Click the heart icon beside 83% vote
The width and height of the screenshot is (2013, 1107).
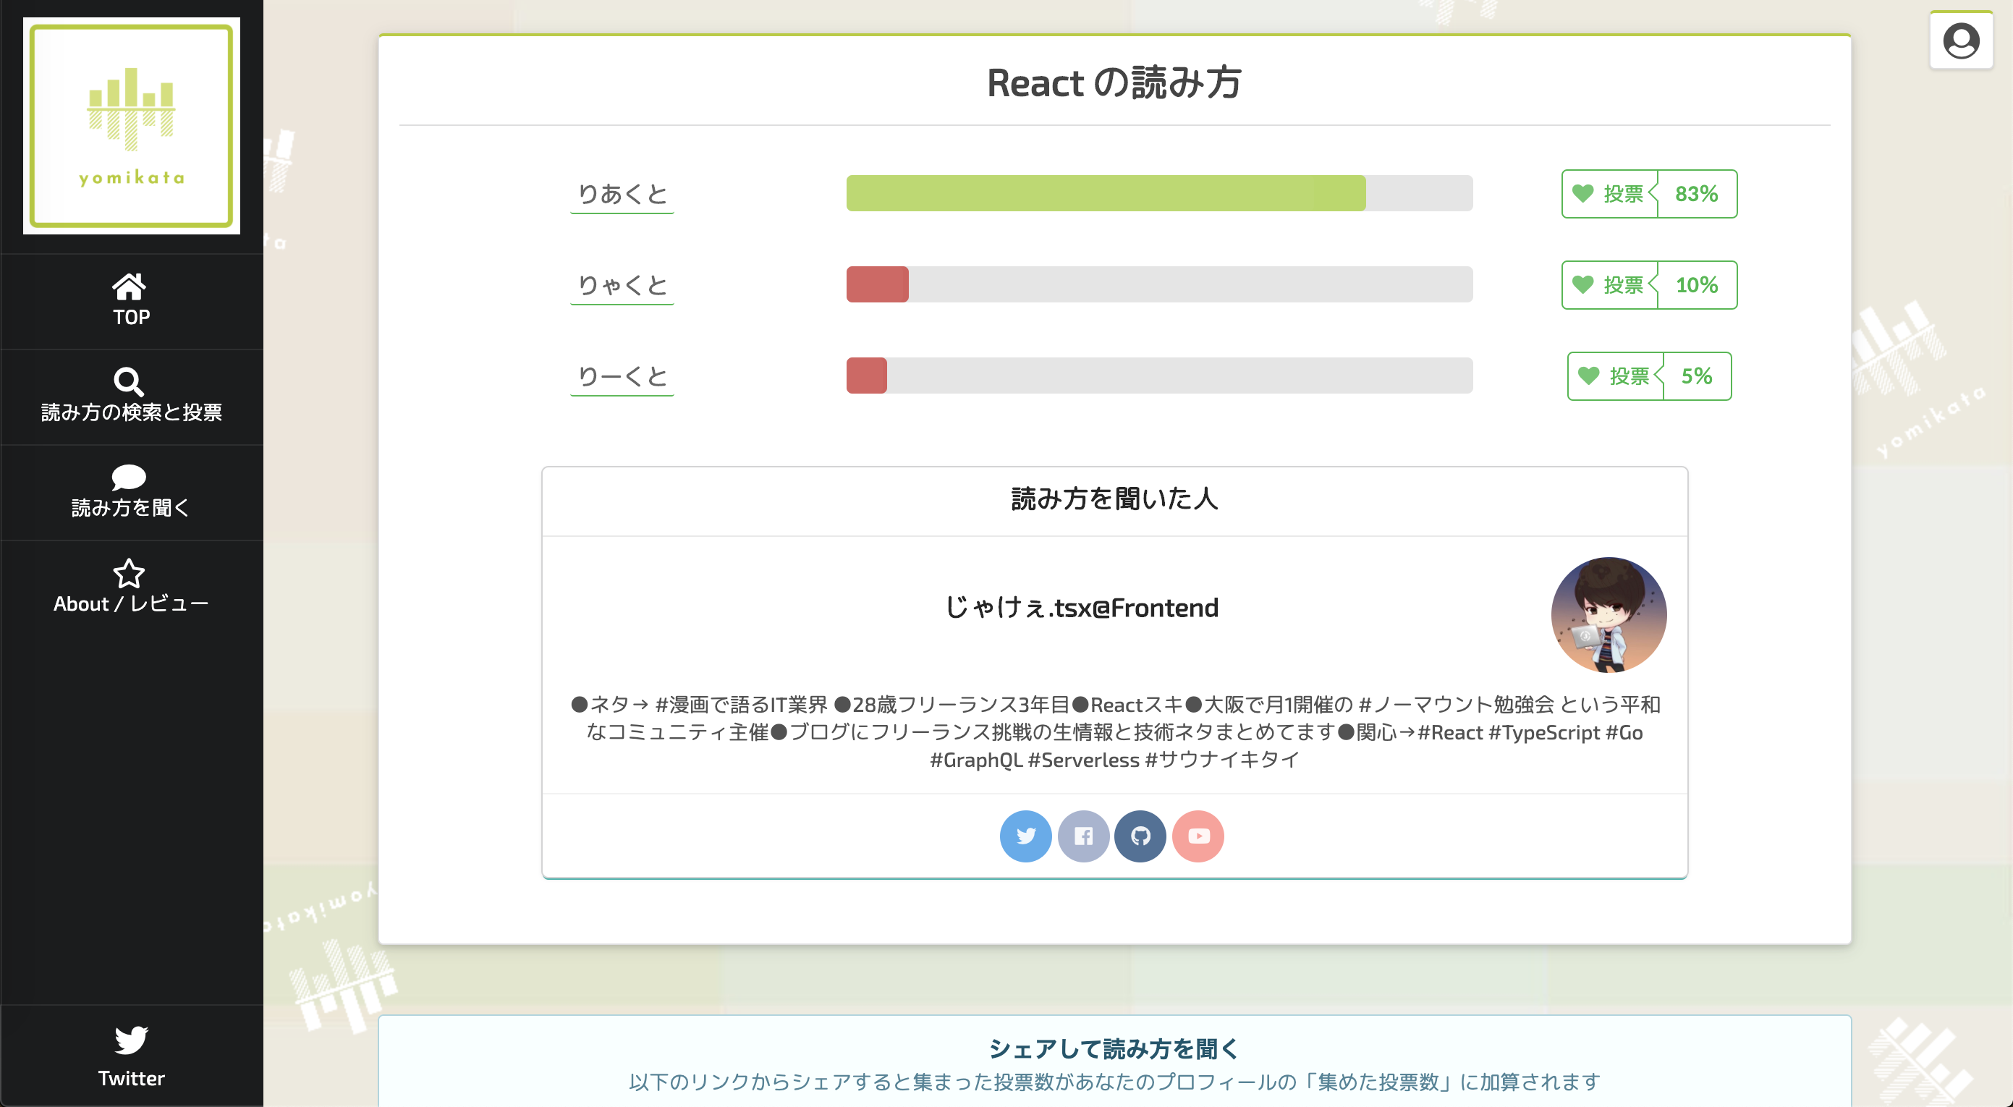click(x=1582, y=193)
